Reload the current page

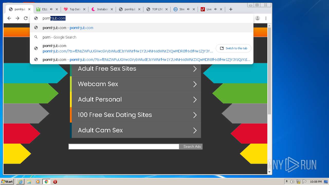coord(26,18)
